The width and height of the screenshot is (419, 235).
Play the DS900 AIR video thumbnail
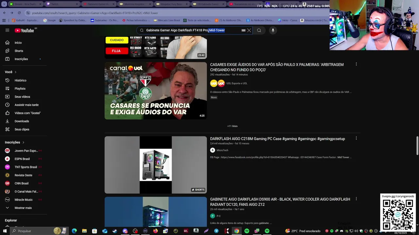[155, 212]
